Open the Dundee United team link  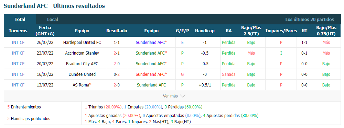click(82, 74)
